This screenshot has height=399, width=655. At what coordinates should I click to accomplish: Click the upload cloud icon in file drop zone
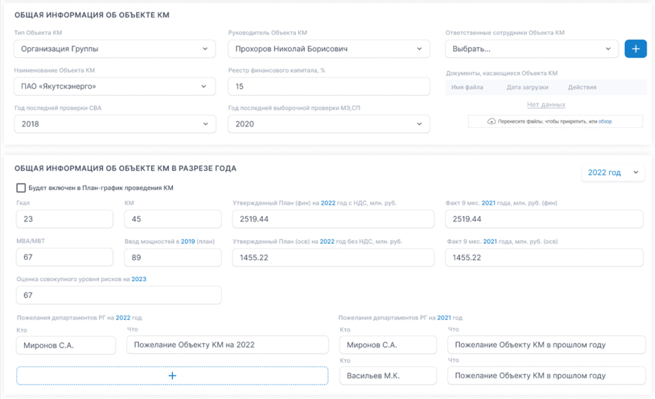(491, 121)
